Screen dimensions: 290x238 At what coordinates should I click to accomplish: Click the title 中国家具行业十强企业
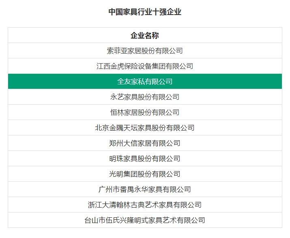click(145, 12)
